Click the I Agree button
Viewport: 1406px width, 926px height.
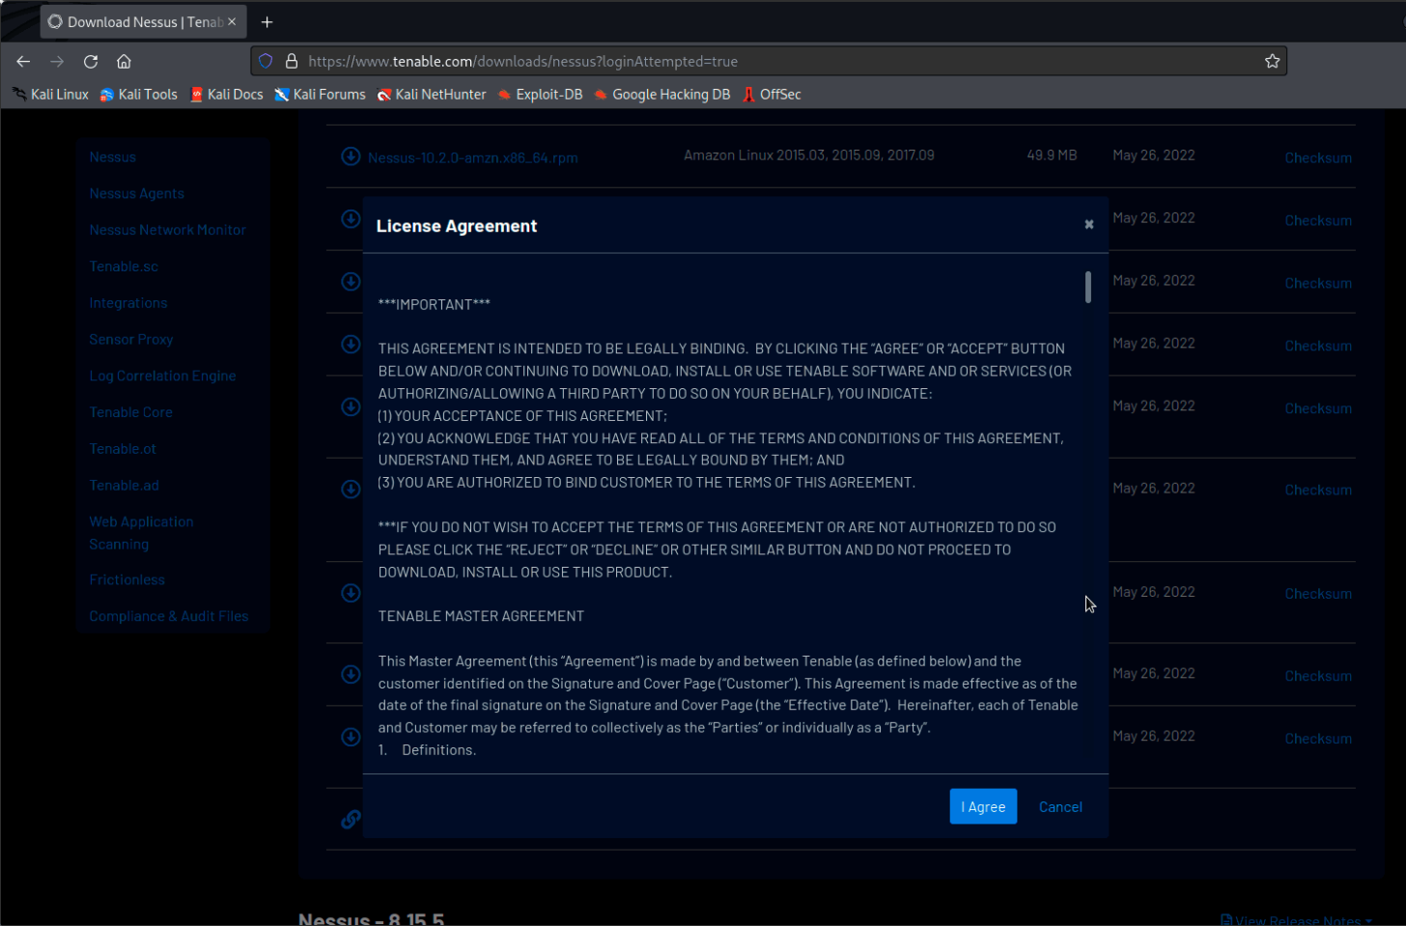coord(983,806)
